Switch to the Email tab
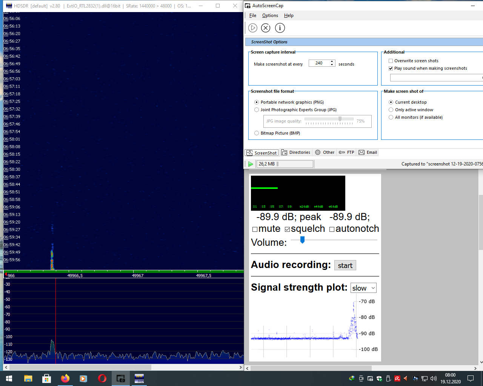This screenshot has width=483, height=386. click(x=368, y=152)
